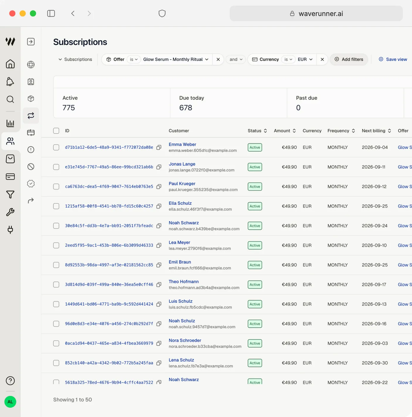Select the subscriptions repeat arrows icon
Viewport: 412px width, 417px height.
pyautogui.click(x=31, y=116)
